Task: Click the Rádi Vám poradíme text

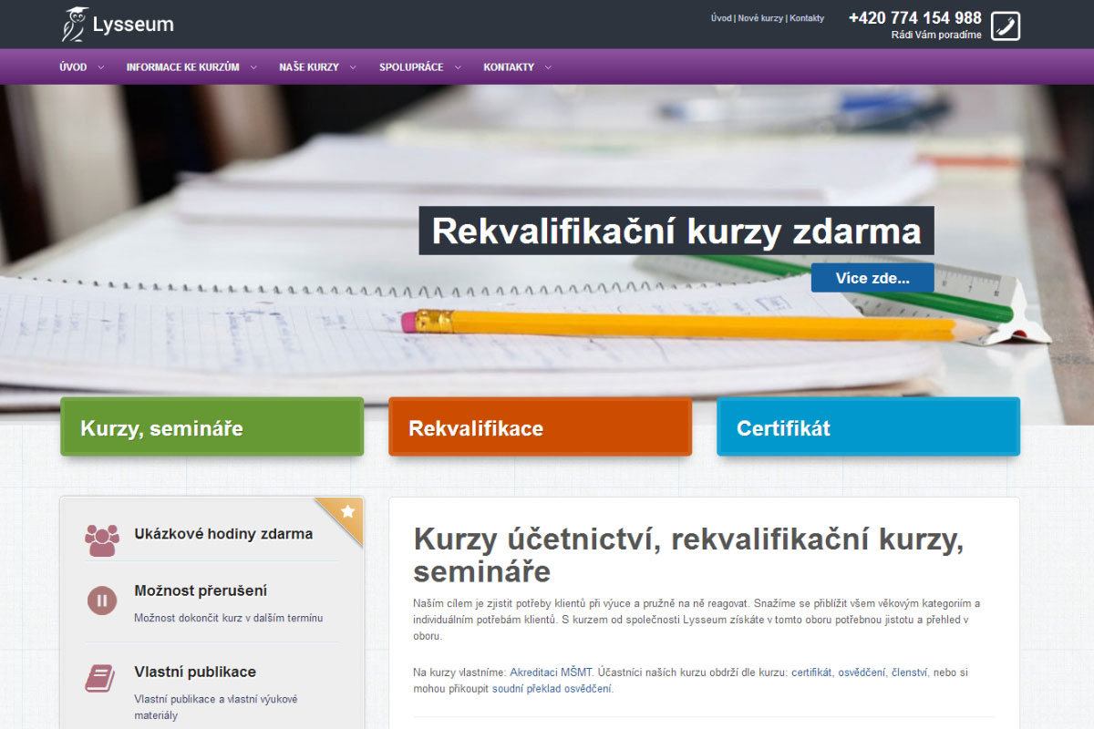Action: coord(936,36)
